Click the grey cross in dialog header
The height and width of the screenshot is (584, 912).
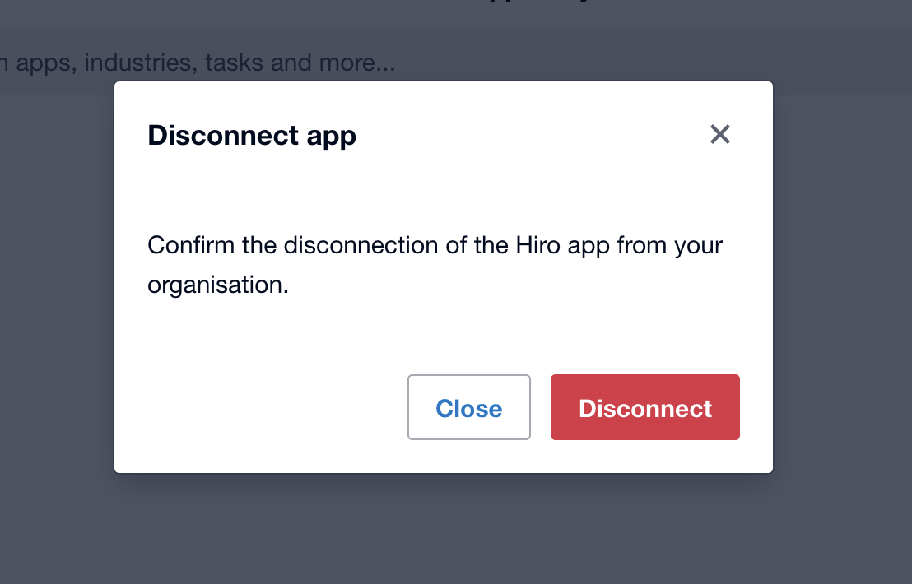tap(720, 134)
